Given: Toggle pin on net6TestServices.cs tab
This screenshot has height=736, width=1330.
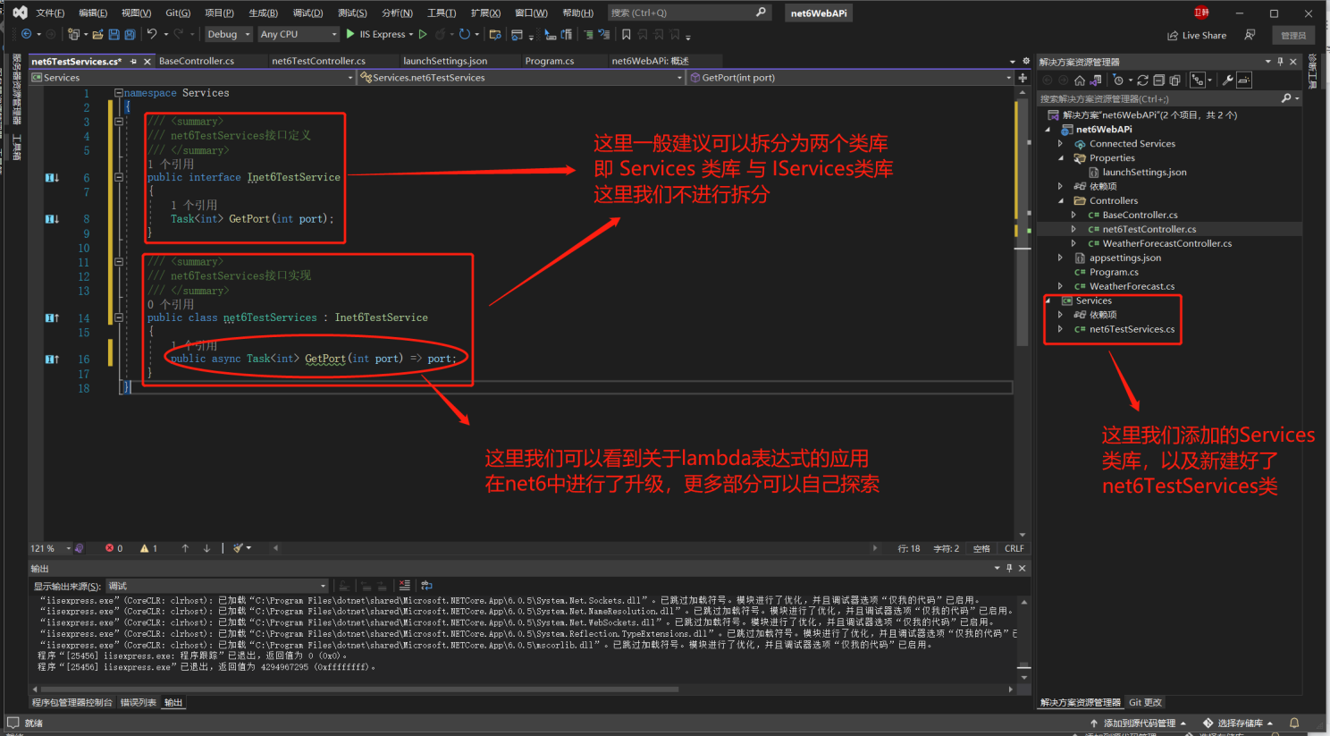Looking at the screenshot, I should pyautogui.click(x=133, y=62).
